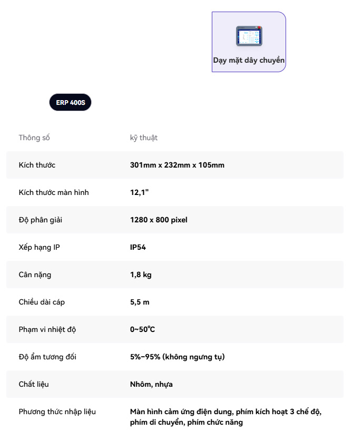Click the 'kỹ thuật' column header

(x=144, y=138)
